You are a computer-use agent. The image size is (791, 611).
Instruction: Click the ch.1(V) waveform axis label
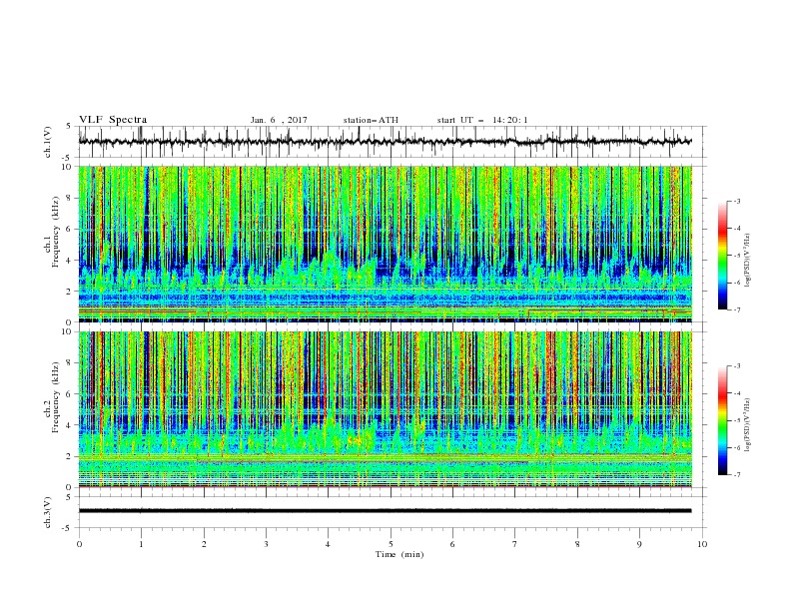pyautogui.click(x=48, y=142)
